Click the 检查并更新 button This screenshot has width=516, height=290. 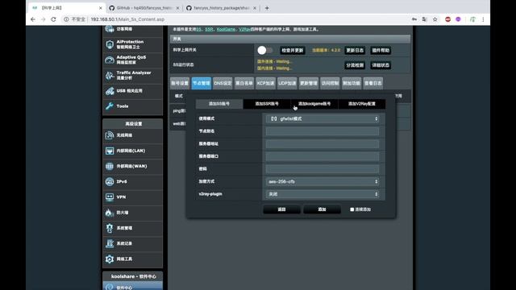292,50
